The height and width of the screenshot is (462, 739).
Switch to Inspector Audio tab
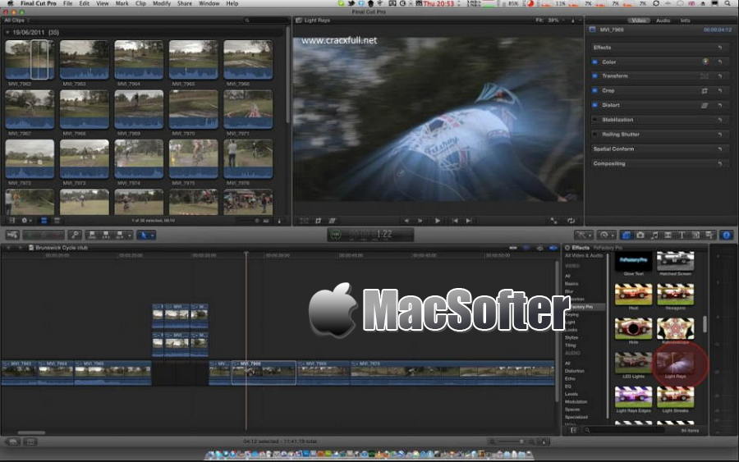tap(663, 21)
